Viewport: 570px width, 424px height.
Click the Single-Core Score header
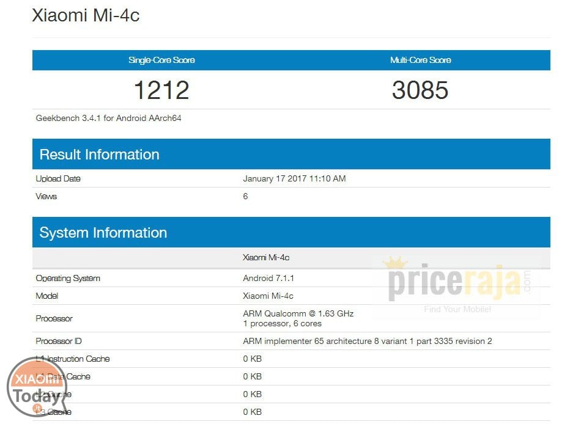click(x=161, y=60)
